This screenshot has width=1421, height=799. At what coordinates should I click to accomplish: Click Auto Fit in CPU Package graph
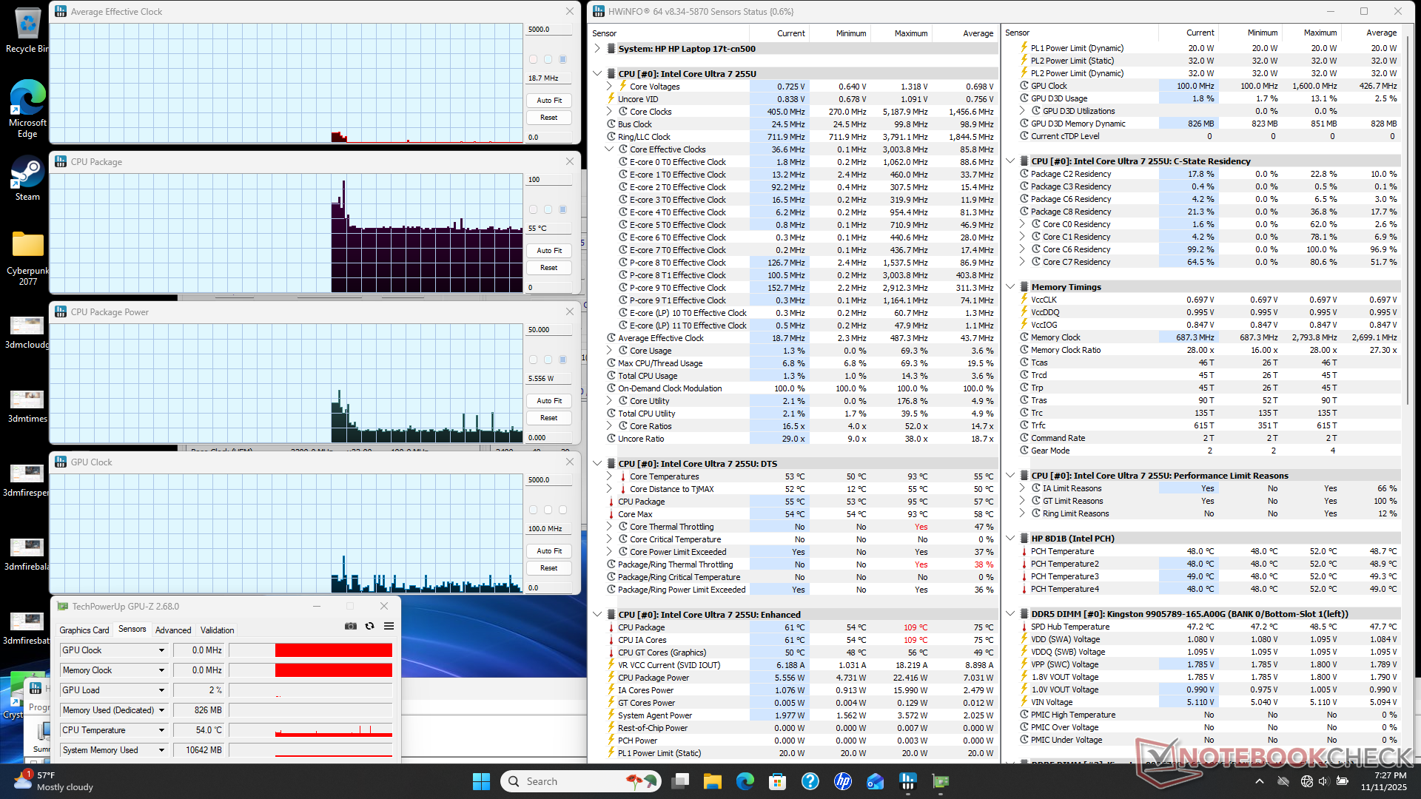pos(548,251)
